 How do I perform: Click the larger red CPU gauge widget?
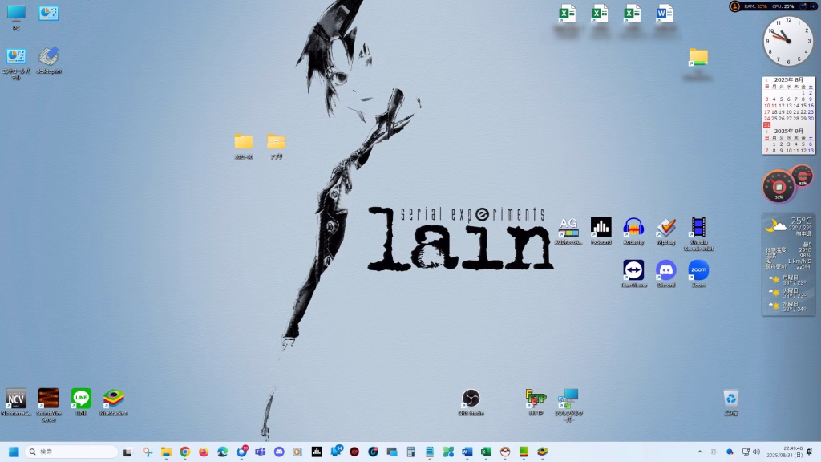click(x=779, y=186)
